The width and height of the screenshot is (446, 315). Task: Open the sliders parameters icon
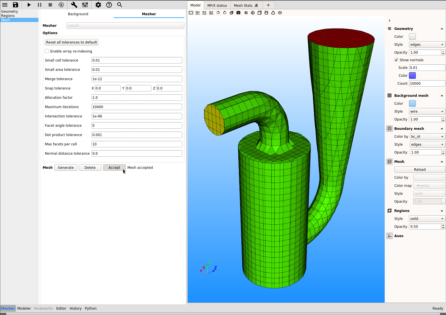point(85,5)
